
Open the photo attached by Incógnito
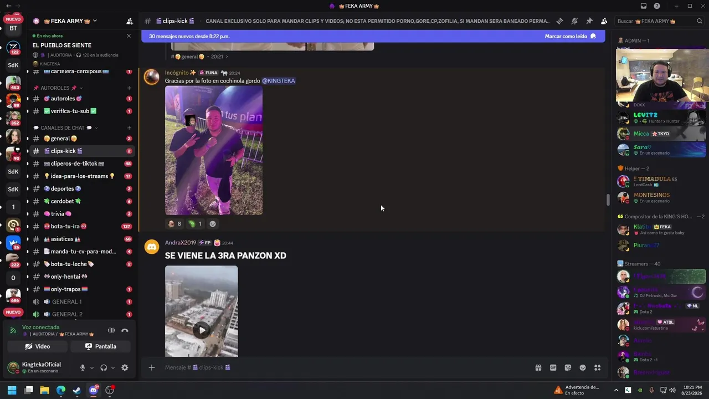(x=214, y=150)
